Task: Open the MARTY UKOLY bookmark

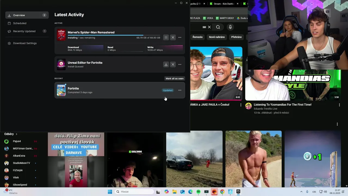Action: (x=225, y=18)
